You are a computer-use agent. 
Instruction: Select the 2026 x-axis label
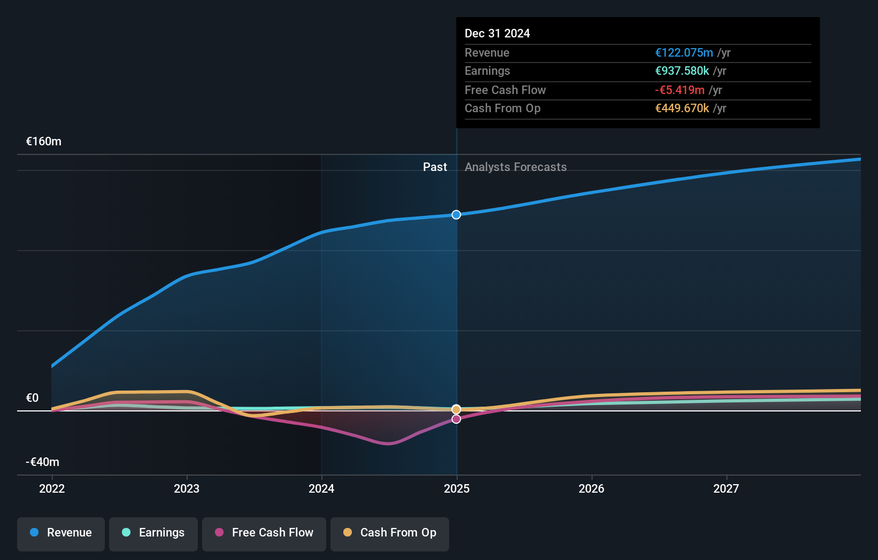tap(591, 488)
